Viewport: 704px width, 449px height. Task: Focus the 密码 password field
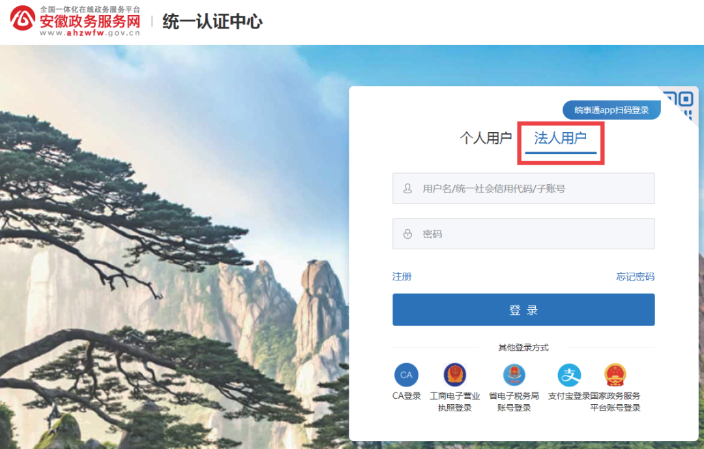tap(523, 234)
